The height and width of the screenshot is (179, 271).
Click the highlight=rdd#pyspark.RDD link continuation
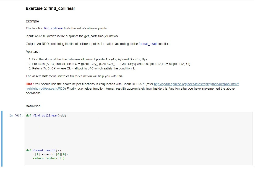[45, 89]
